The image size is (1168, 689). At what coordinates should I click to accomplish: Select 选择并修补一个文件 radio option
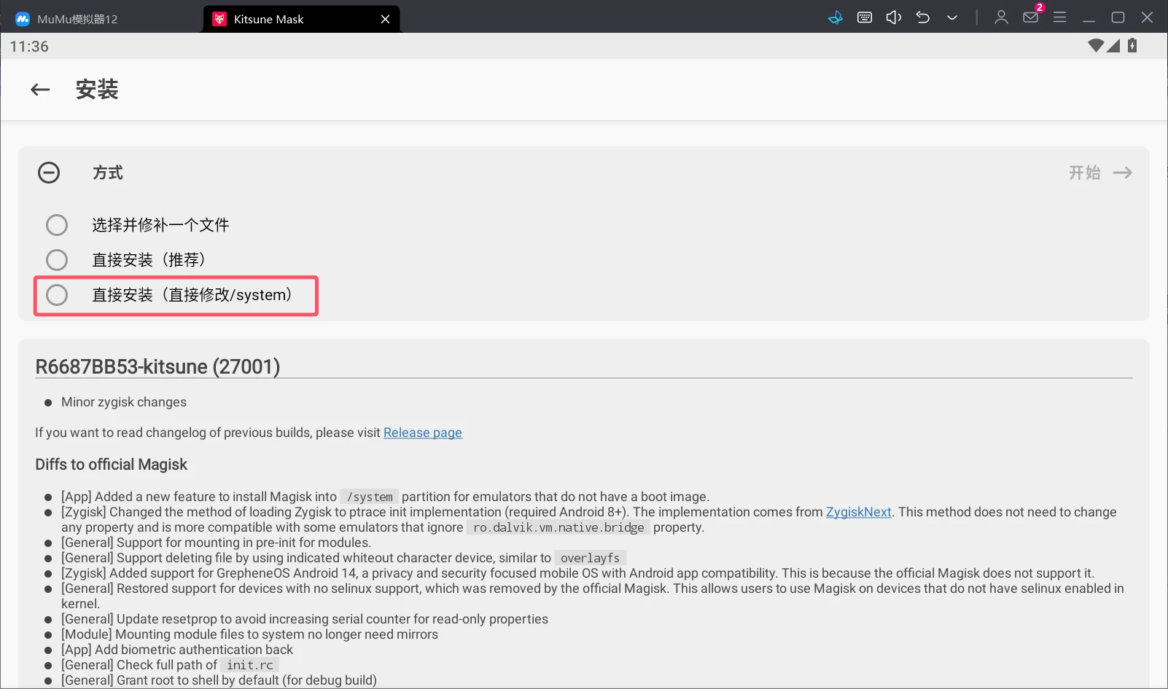(57, 225)
